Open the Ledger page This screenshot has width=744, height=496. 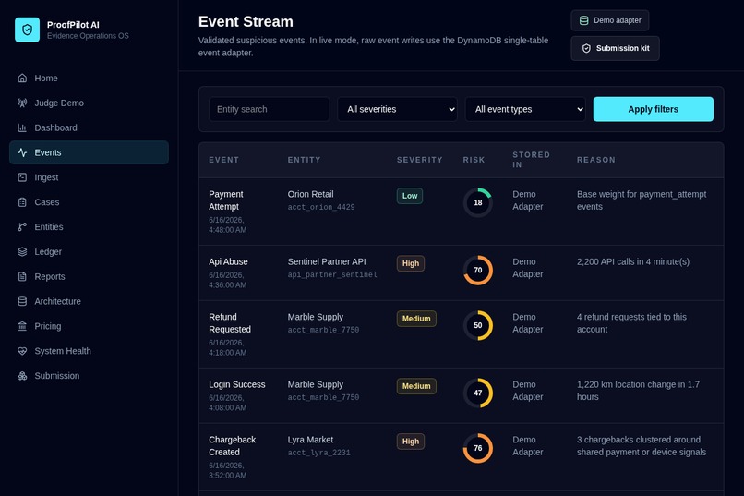pyautogui.click(x=89, y=251)
